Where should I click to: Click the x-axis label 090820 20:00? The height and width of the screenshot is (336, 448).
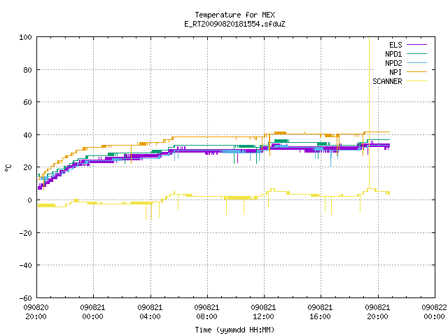pyautogui.click(x=36, y=311)
